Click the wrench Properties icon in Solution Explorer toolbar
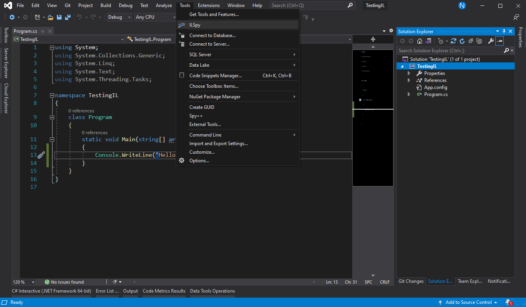 491,41
